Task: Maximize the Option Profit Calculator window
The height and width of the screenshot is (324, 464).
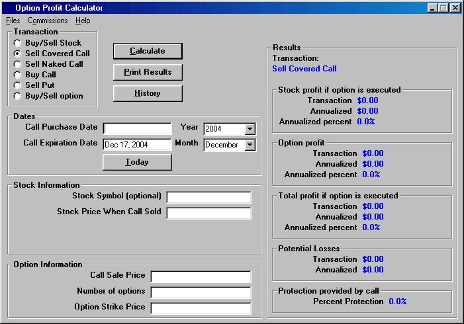Action: click(443, 8)
